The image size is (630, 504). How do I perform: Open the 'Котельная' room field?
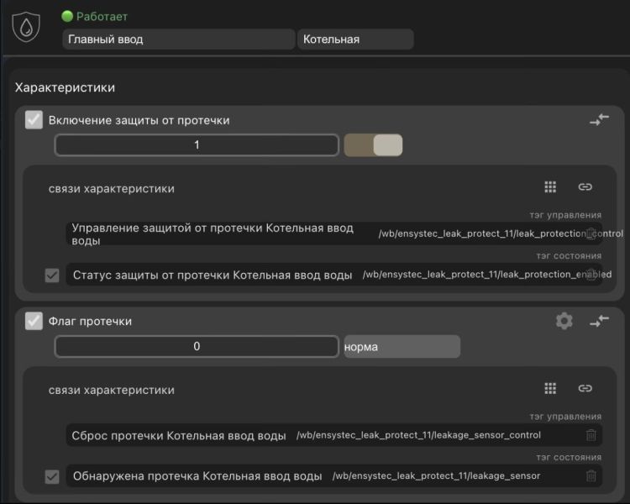point(355,39)
